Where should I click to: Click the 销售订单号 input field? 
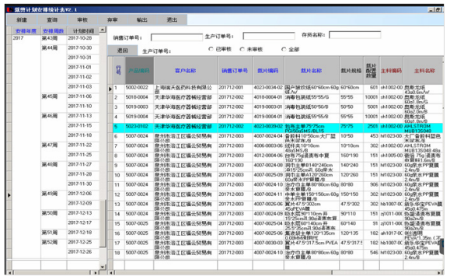tap(176, 37)
